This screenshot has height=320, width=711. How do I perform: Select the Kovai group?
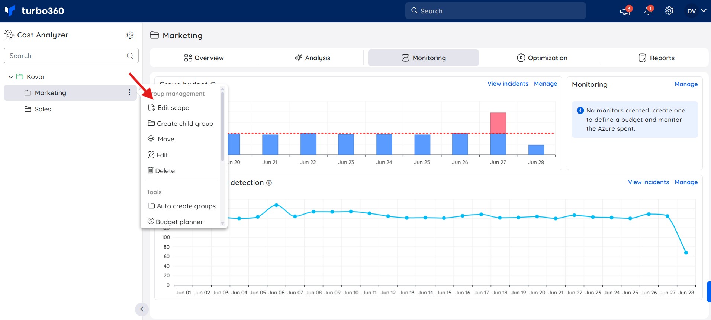tap(35, 77)
